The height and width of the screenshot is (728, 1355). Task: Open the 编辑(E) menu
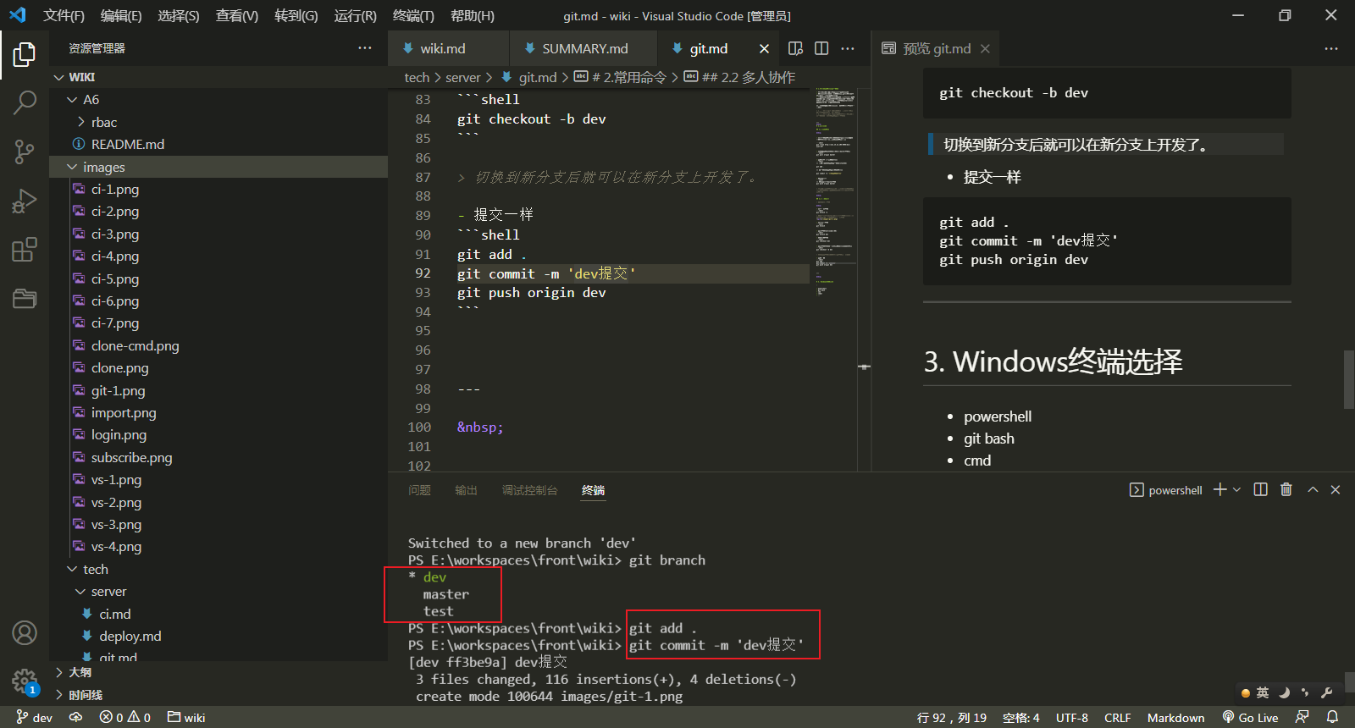[x=121, y=15]
